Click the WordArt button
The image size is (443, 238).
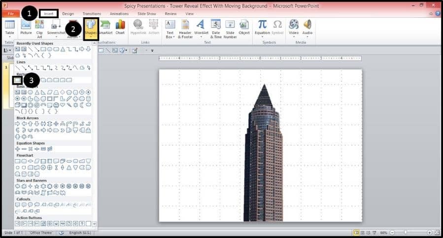point(201,29)
